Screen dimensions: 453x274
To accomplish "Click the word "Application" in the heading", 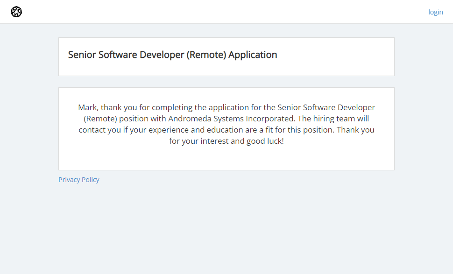I will point(253,55).
